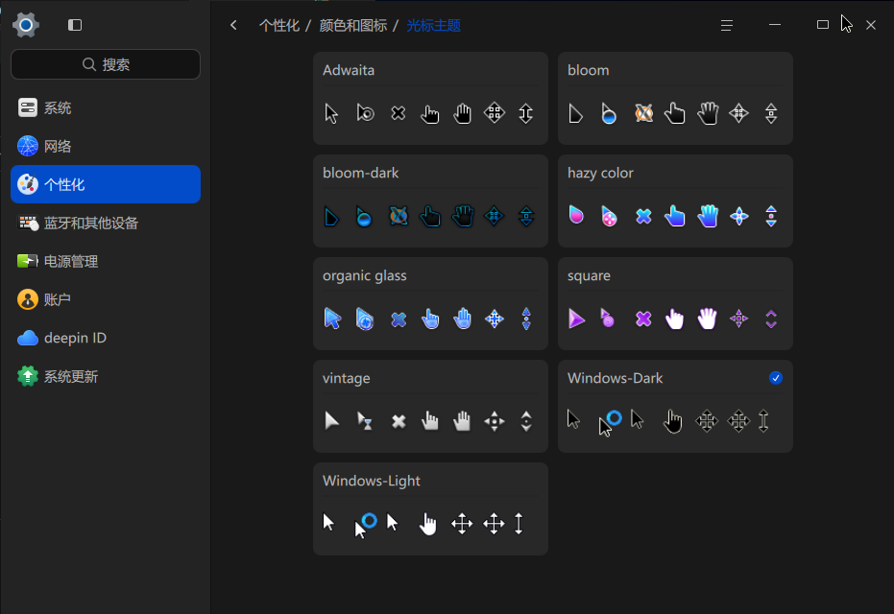The width and height of the screenshot is (894, 614).
Task: Open the 系统 settings category icon
Action: click(x=27, y=107)
